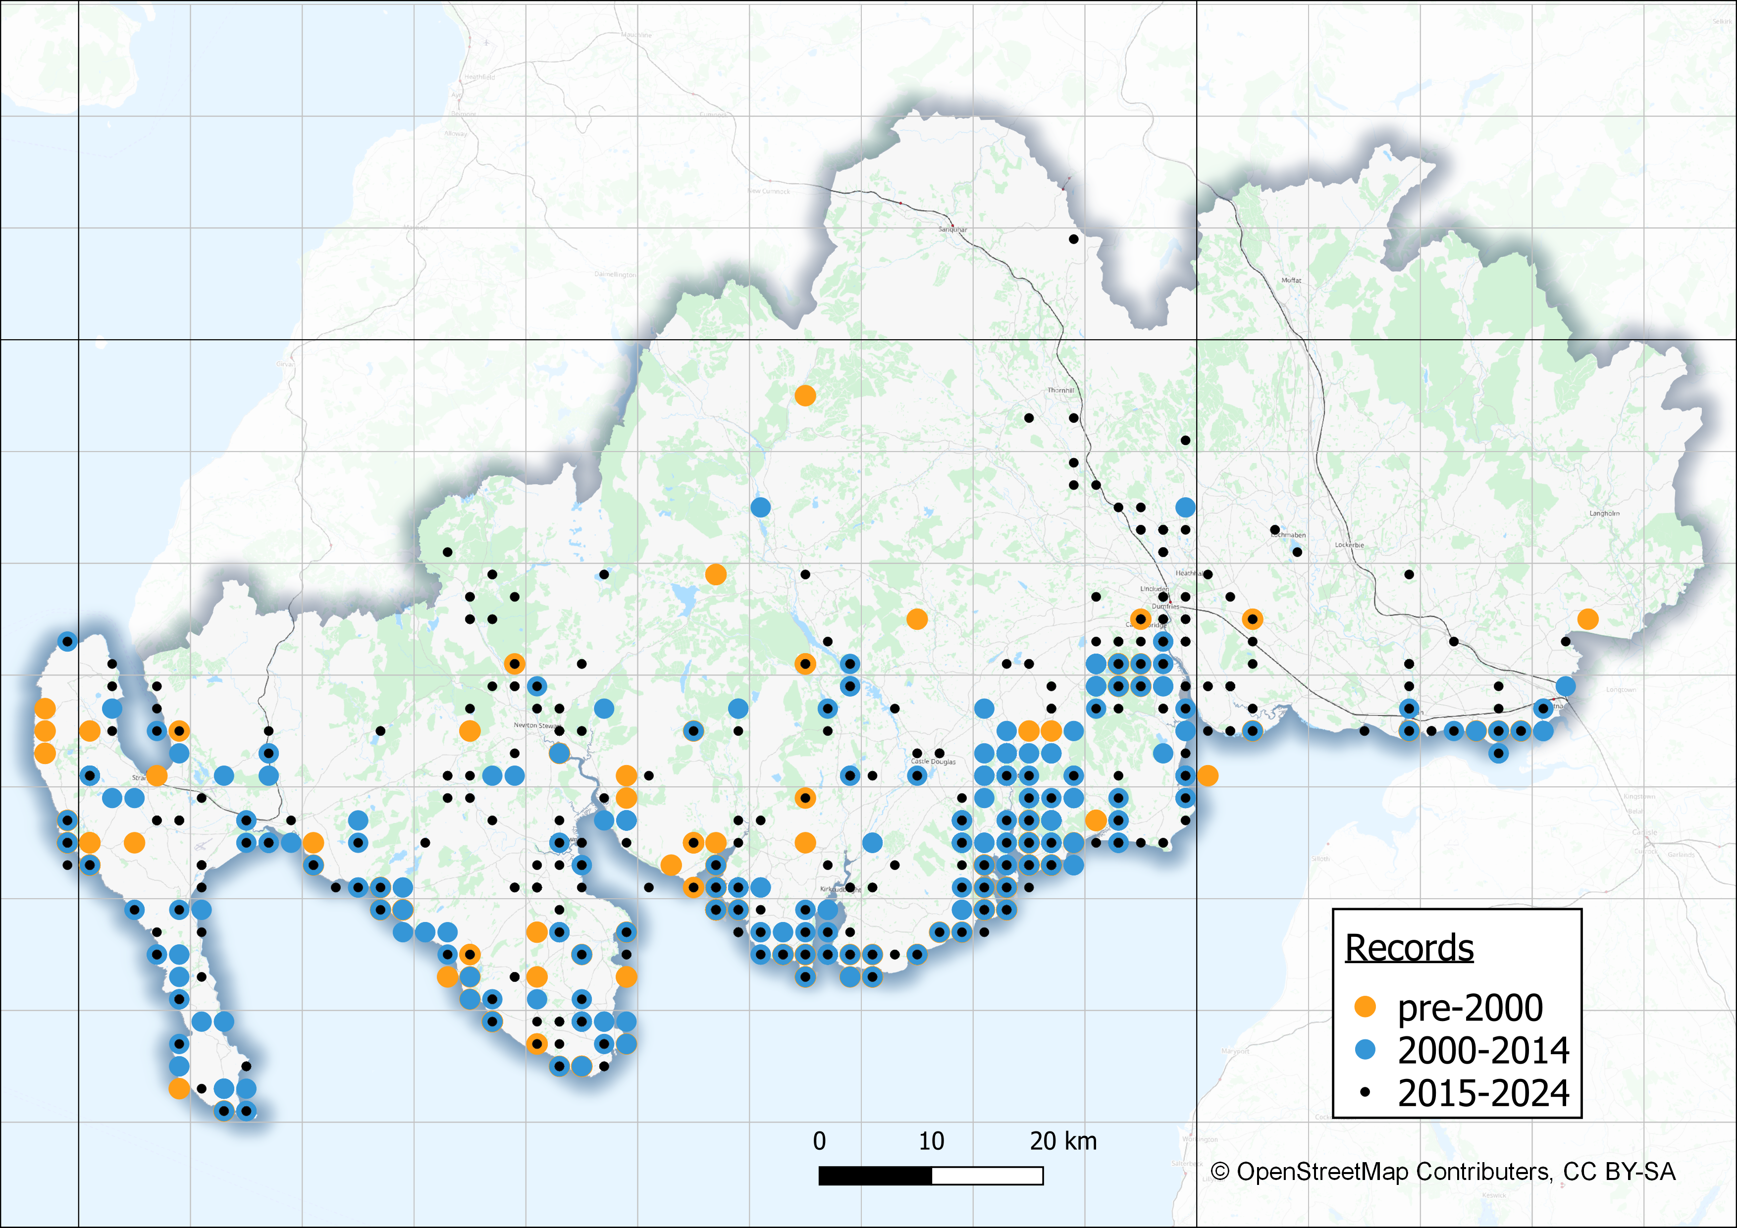Click the orange pre-2000 legend symbol
1737x1228 pixels.
(1365, 1007)
